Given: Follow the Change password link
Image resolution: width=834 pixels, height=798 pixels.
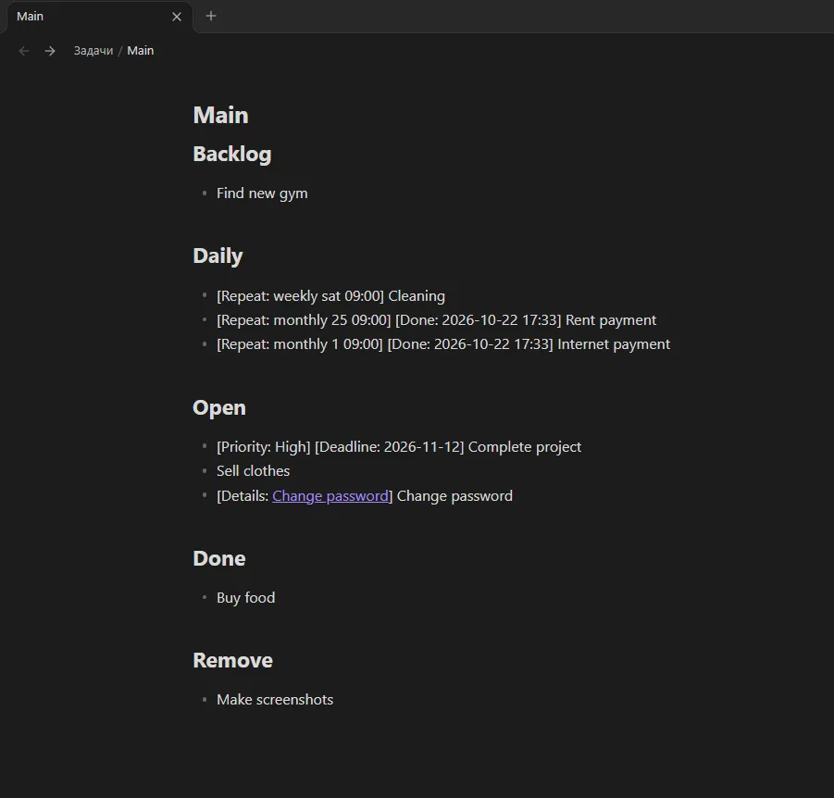Looking at the screenshot, I should point(330,496).
